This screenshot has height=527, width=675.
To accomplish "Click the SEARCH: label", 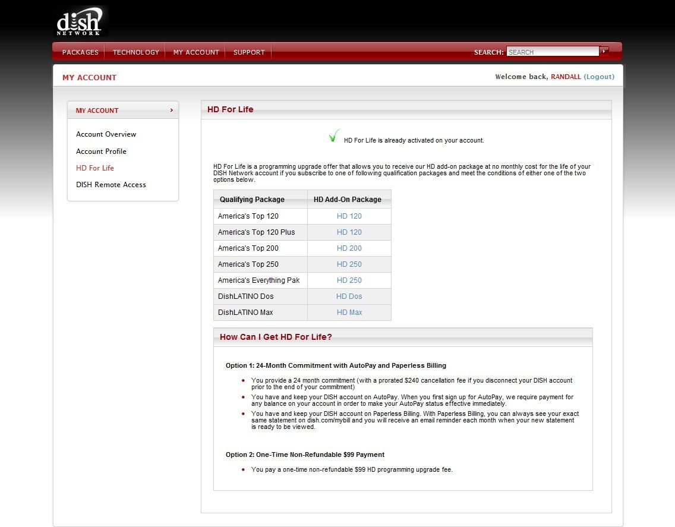I will click(x=488, y=52).
